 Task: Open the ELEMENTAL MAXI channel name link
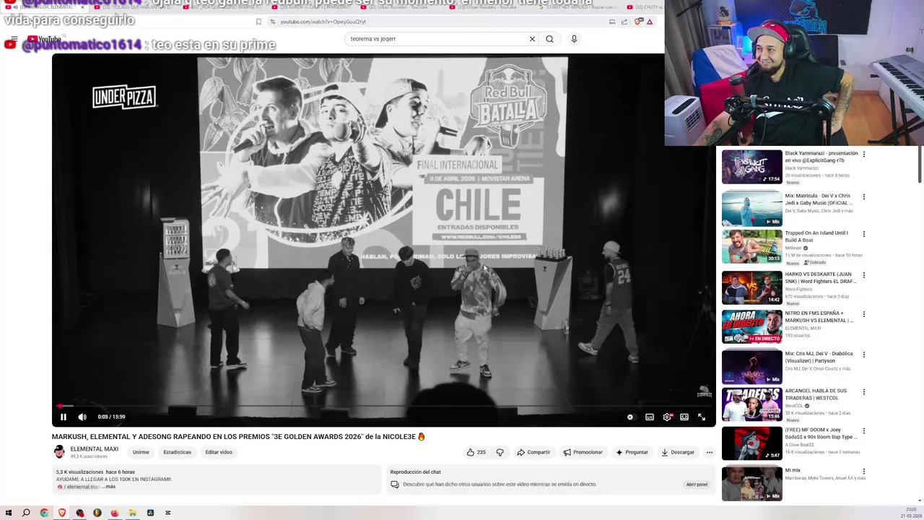point(94,449)
